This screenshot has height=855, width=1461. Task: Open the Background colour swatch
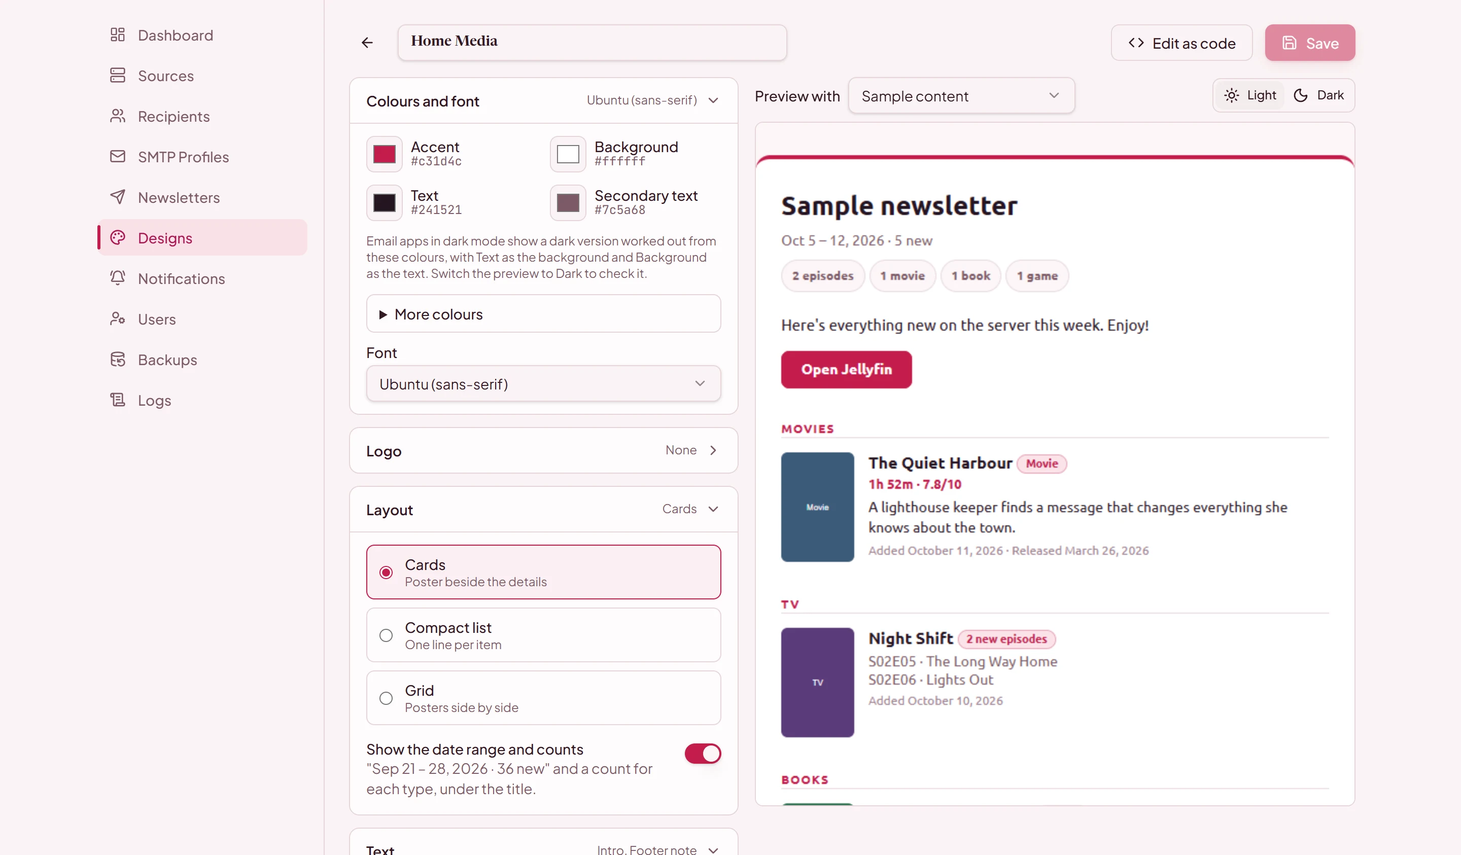tap(568, 154)
